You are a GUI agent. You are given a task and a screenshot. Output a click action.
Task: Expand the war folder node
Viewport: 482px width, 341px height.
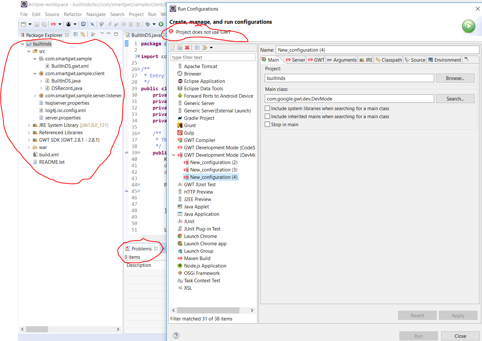[x=29, y=147]
